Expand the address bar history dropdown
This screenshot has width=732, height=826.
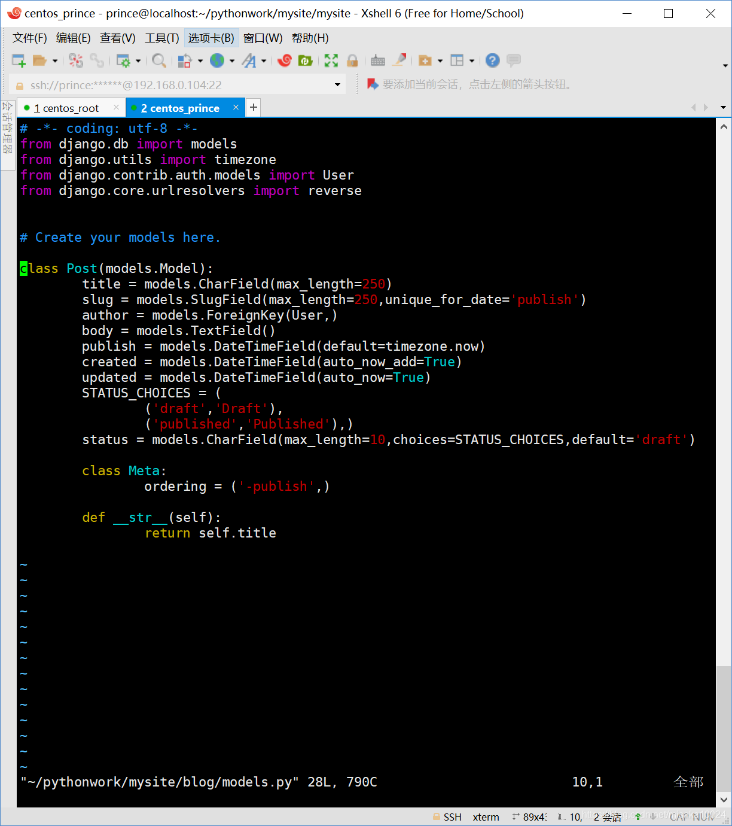pos(338,85)
